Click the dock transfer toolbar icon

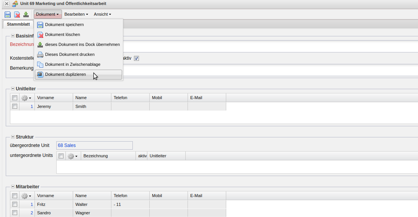coord(26,15)
